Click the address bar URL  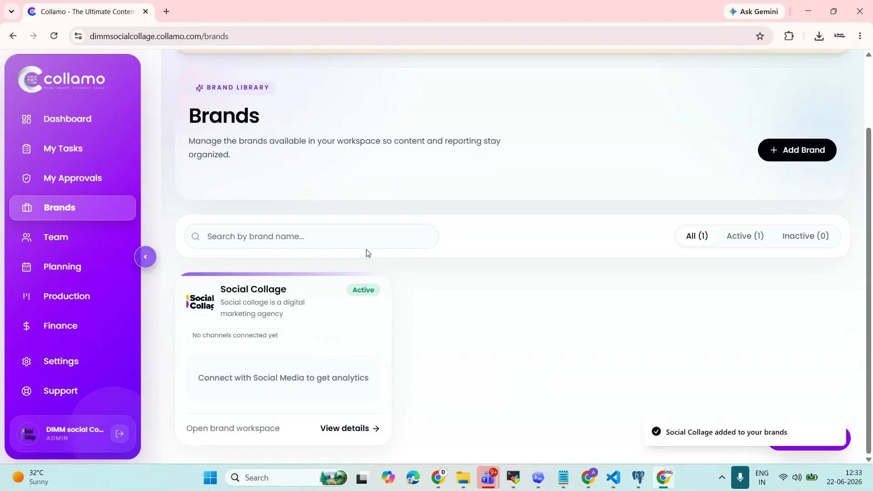[159, 36]
